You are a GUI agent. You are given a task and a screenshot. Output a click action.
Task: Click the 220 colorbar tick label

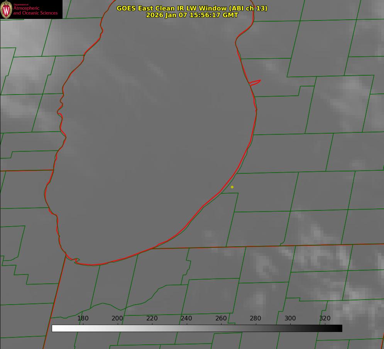click(152, 319)
